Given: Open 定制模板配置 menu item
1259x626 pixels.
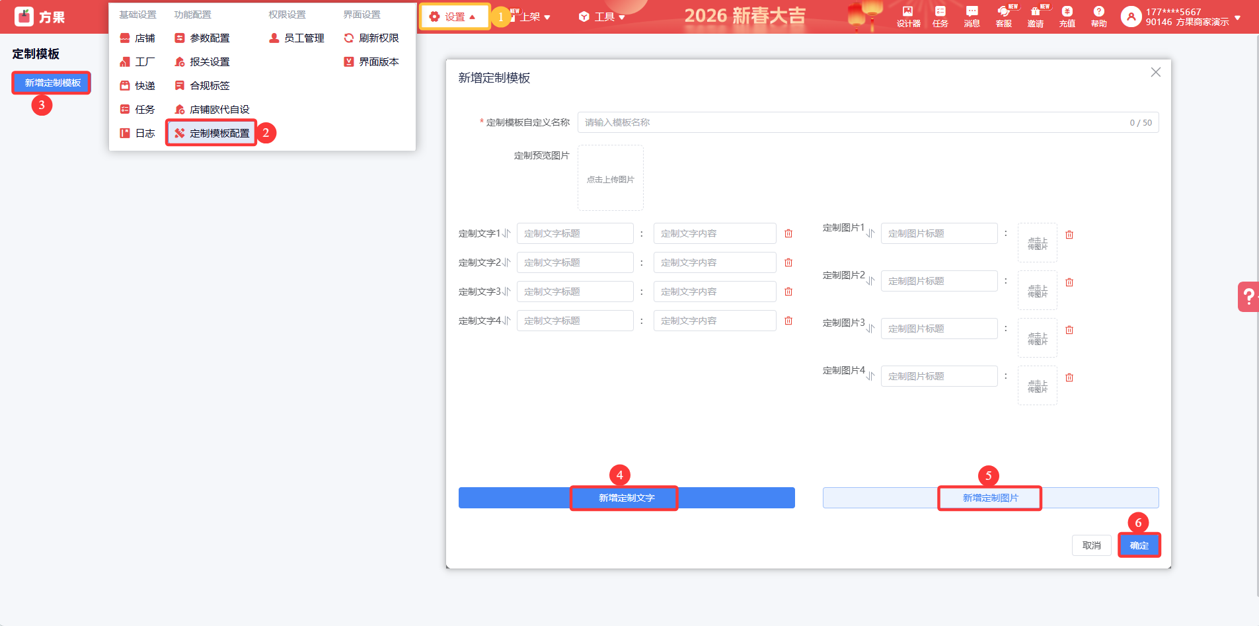Looking at the screenshot, I should point(212,133).
